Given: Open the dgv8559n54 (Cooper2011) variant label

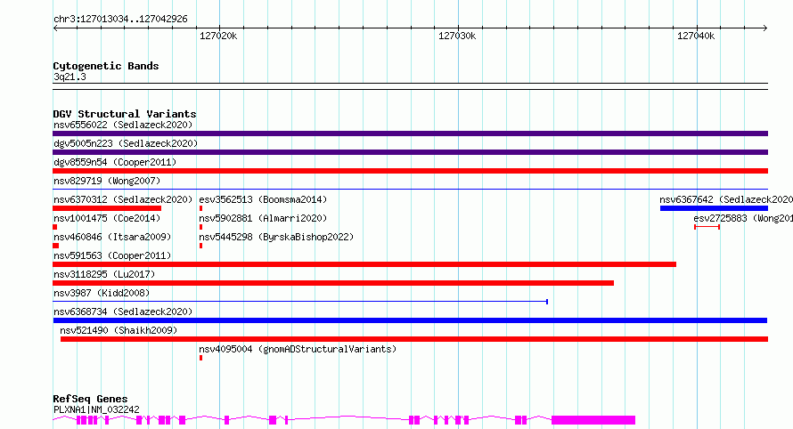Looking at the screenshot, I should coord(115,162).
